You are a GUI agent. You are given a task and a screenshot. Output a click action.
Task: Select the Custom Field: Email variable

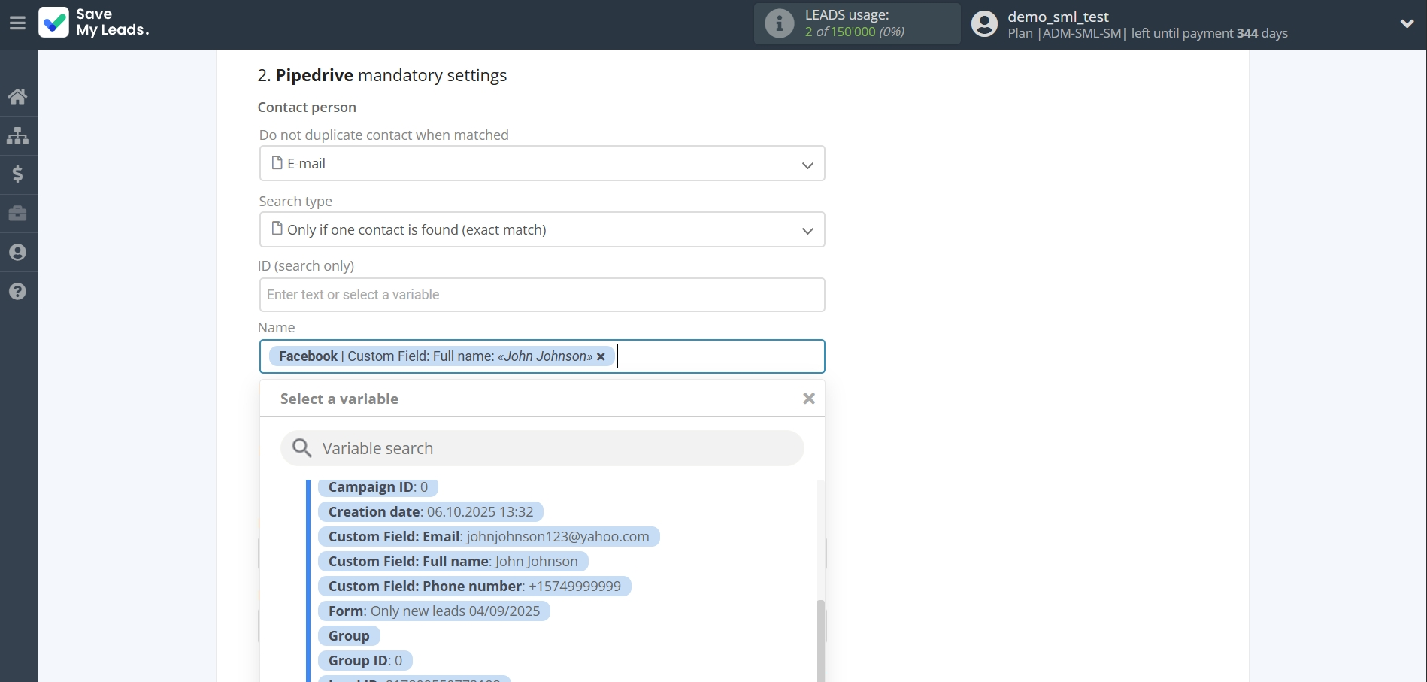pyautogui.click(x=489, y=536)
